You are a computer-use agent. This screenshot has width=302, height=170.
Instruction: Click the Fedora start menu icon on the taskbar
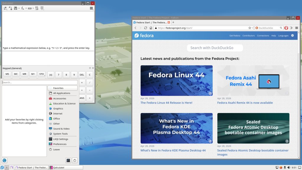[x=2, y=168]
